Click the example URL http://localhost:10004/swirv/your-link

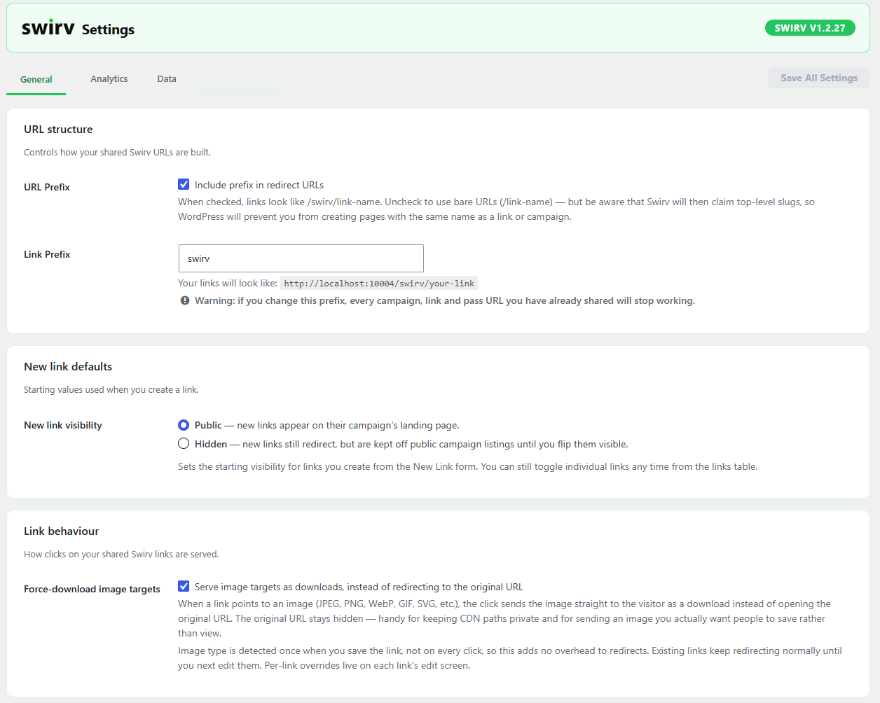(x=379, y=284)
